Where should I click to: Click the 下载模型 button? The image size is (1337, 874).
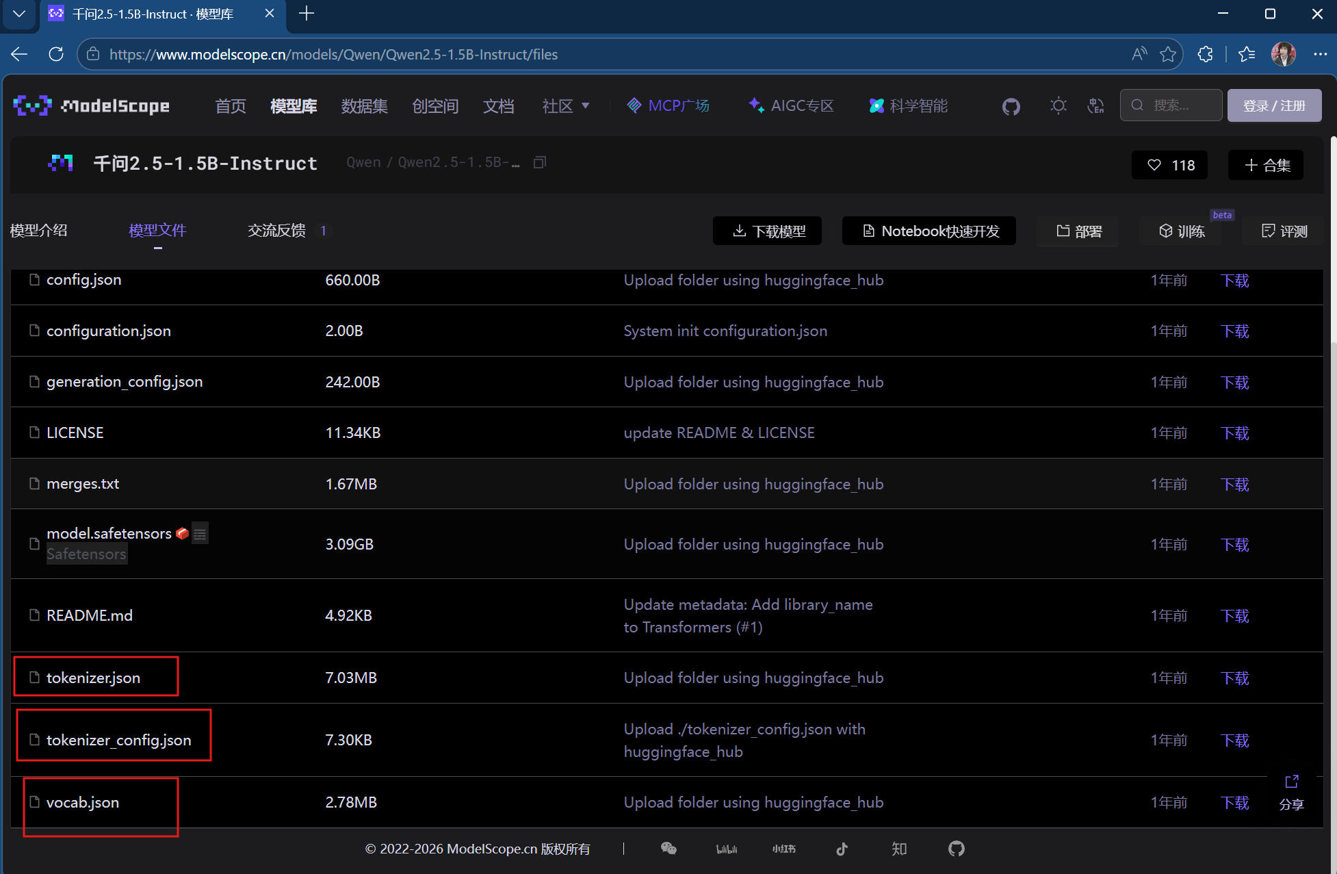(x=767, y=231)
